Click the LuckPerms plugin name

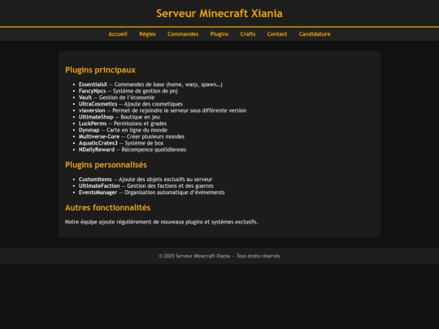coord(93,123)
